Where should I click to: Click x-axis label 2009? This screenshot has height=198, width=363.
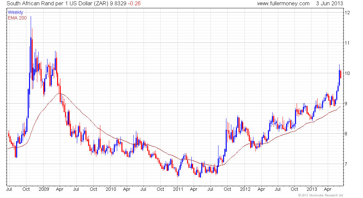pos(44,189)
